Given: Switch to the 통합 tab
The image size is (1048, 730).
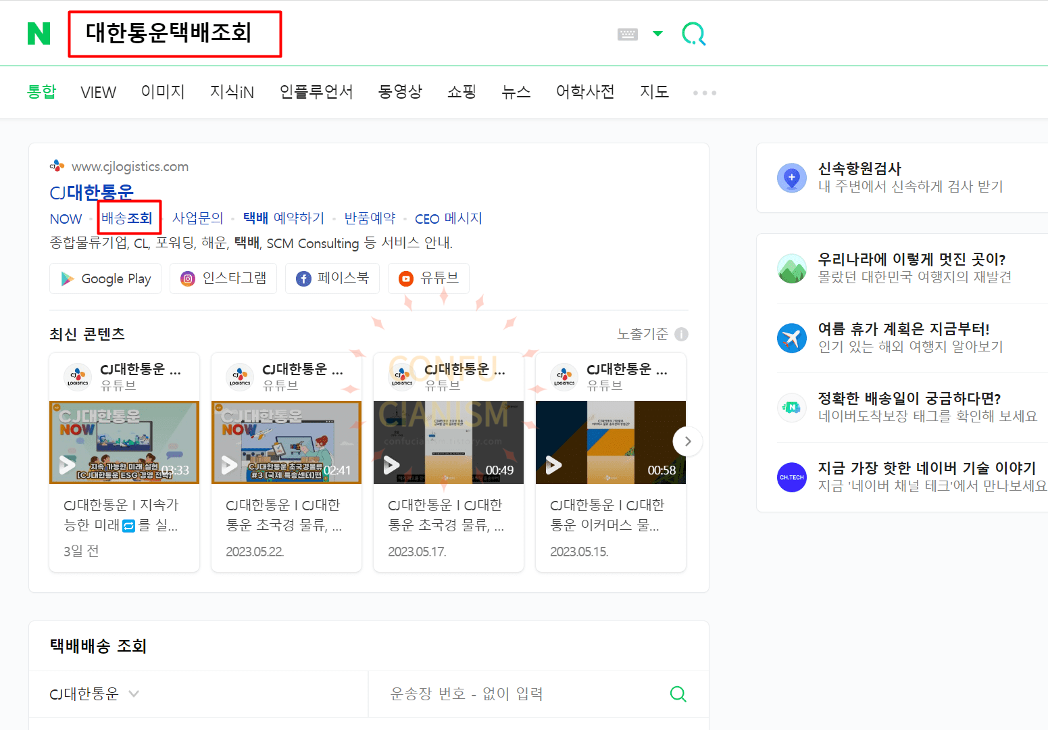Looking at the screenshot, I should point(41,92).
